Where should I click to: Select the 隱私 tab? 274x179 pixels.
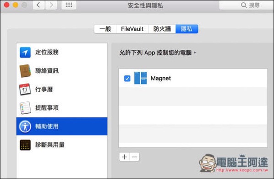click(186, 29)
